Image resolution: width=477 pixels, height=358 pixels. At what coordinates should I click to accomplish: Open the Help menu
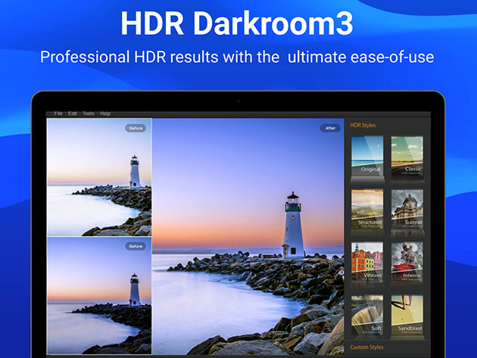point(105,114)
